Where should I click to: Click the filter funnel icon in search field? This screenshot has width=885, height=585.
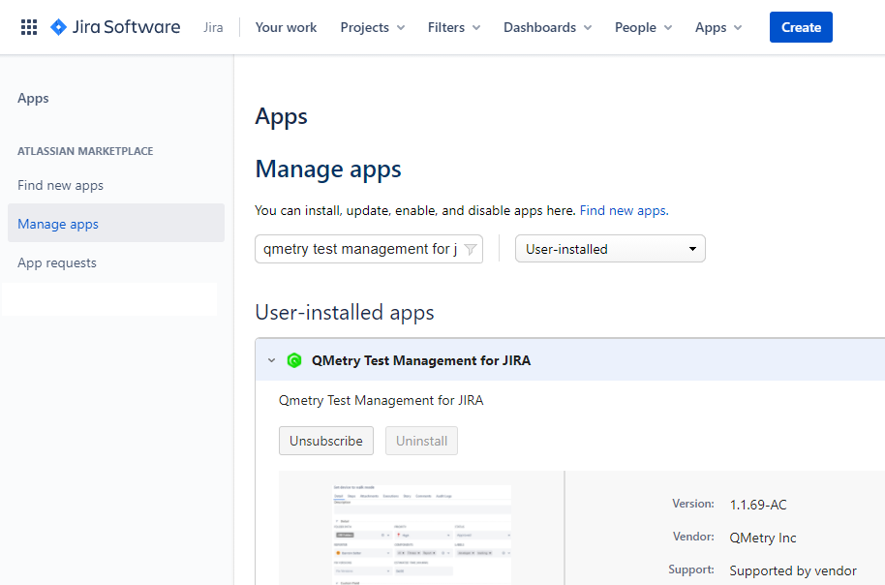coord(472,249)
